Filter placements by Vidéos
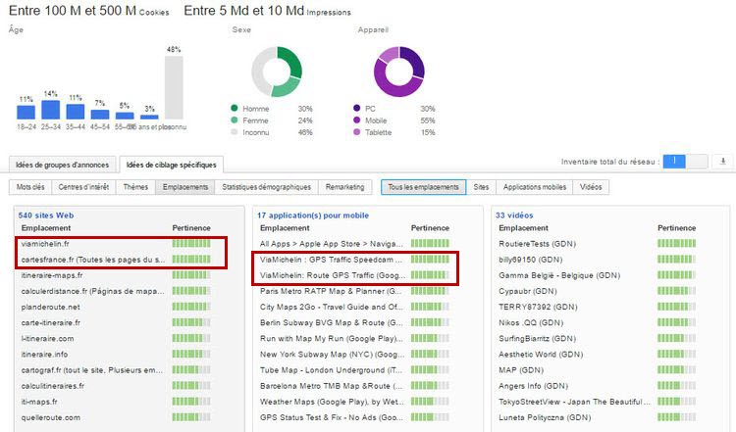The height and width of the screenshot is (432, 736). click(591, 187)
